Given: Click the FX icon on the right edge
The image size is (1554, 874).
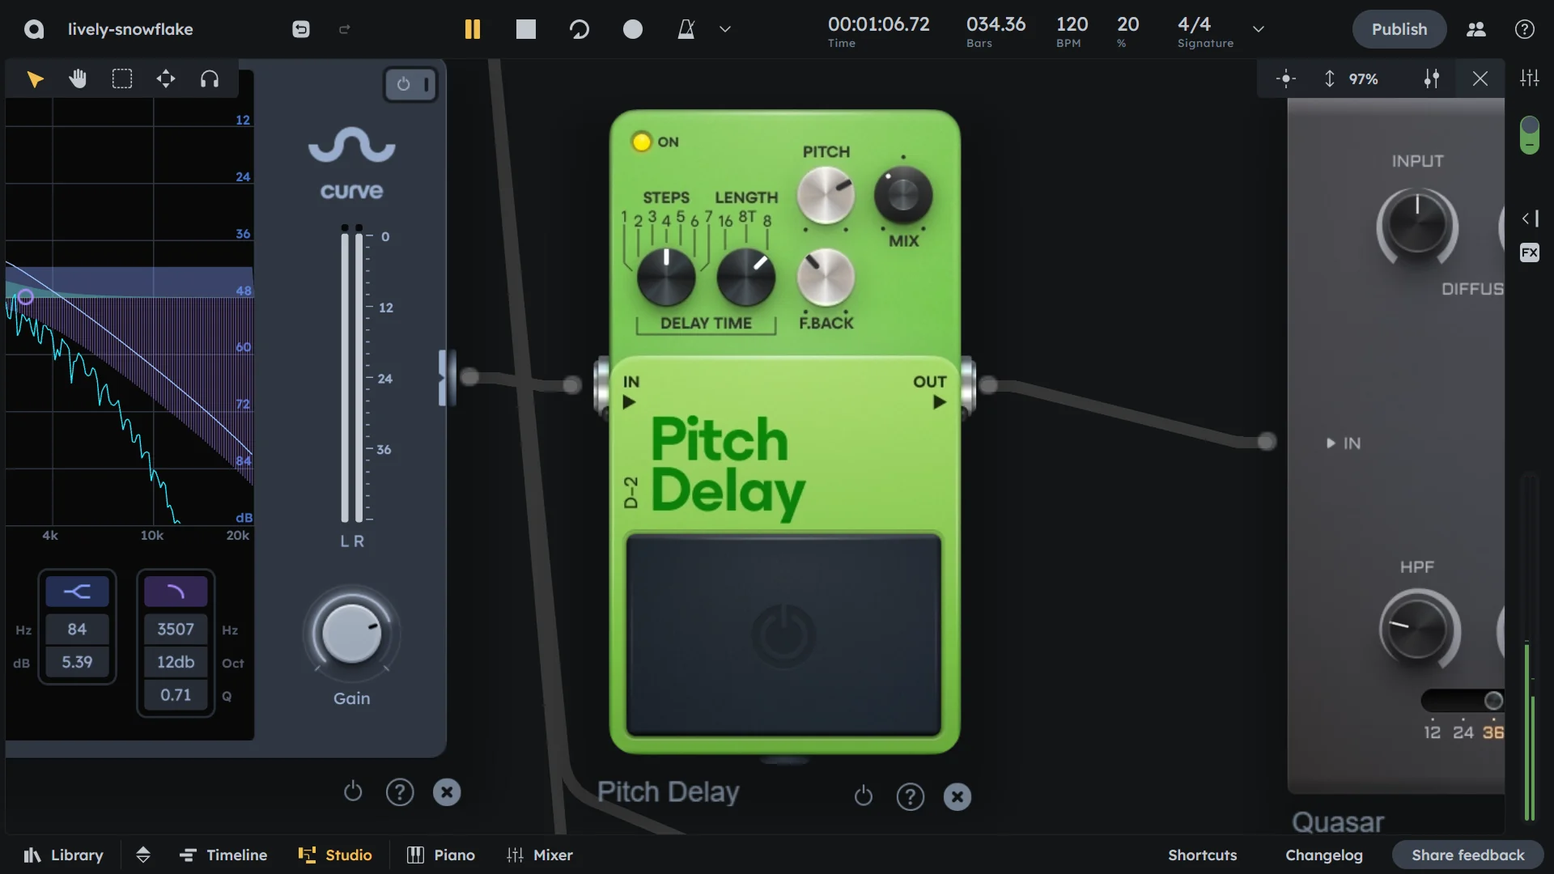Looking at the screenshot, I should pyautogui.click(x=1530, y=252).
